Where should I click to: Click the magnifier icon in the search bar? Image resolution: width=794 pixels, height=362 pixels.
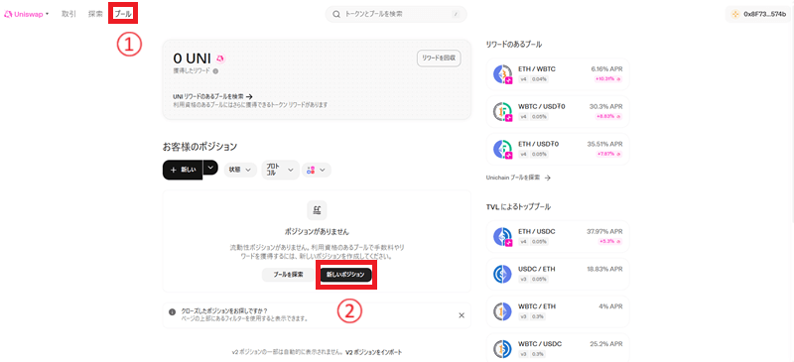point(336,14)
